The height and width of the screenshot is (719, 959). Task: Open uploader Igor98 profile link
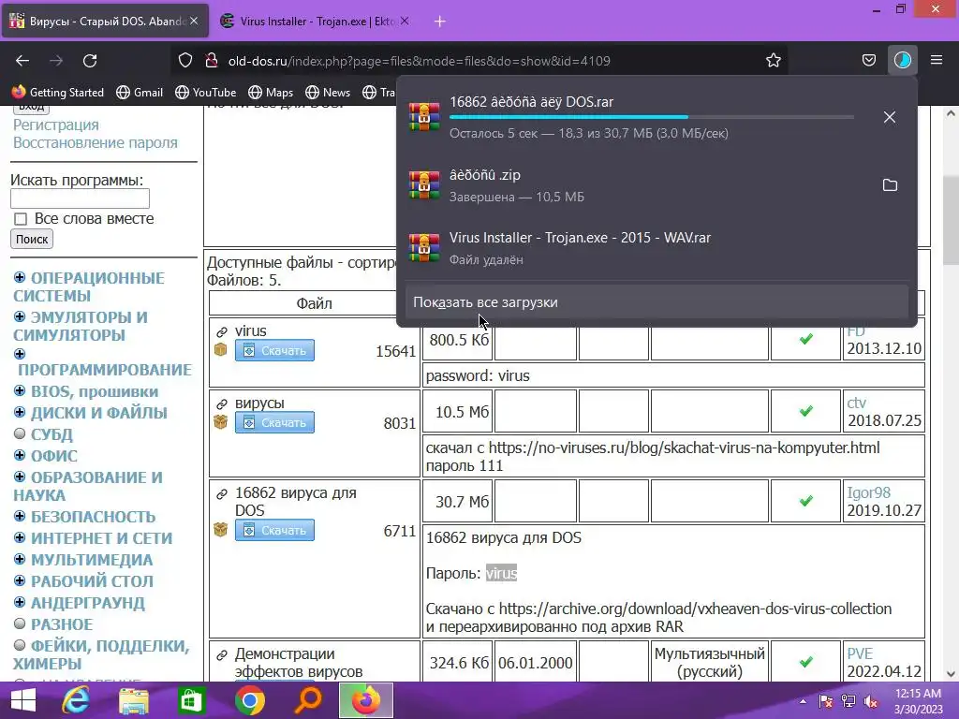[x=868, y=492]
